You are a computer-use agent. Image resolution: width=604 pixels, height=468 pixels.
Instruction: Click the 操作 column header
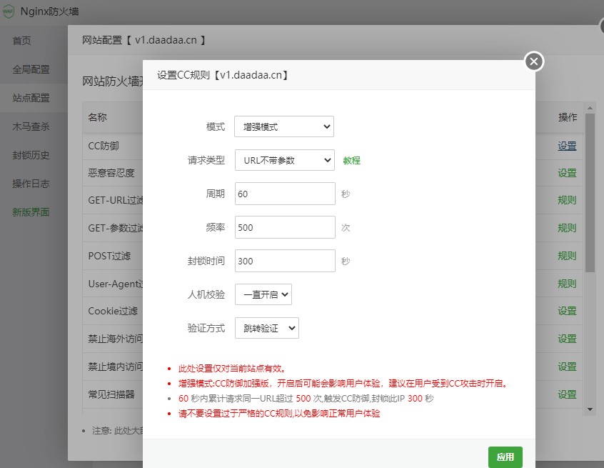[568, 117]
